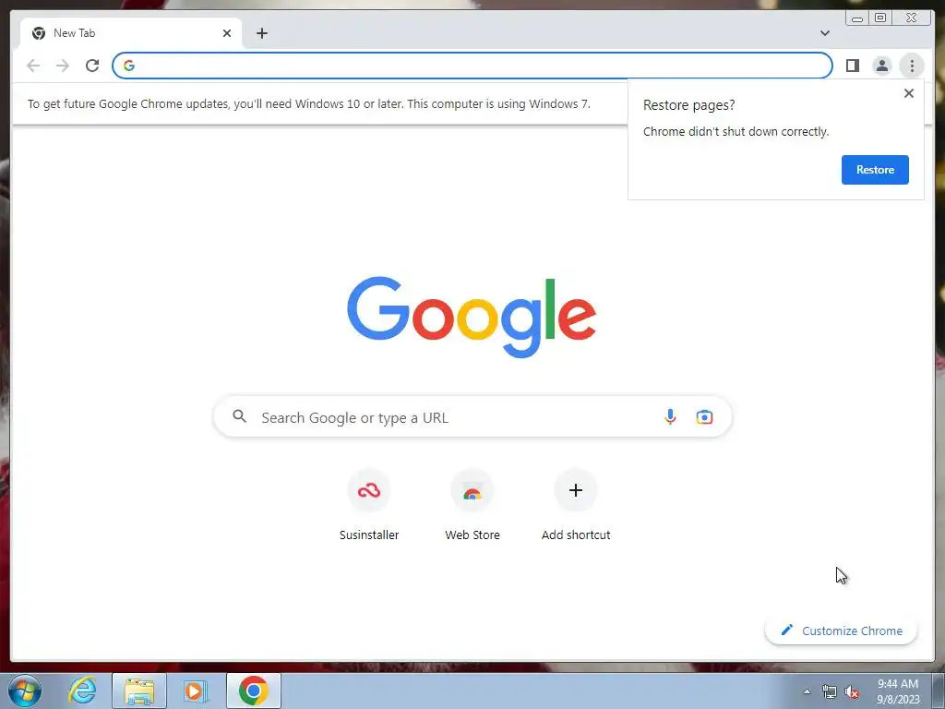Close the New Tab tab
This screenshot has height=709, width=945.
pyautogui.click(x=227, y=33)
